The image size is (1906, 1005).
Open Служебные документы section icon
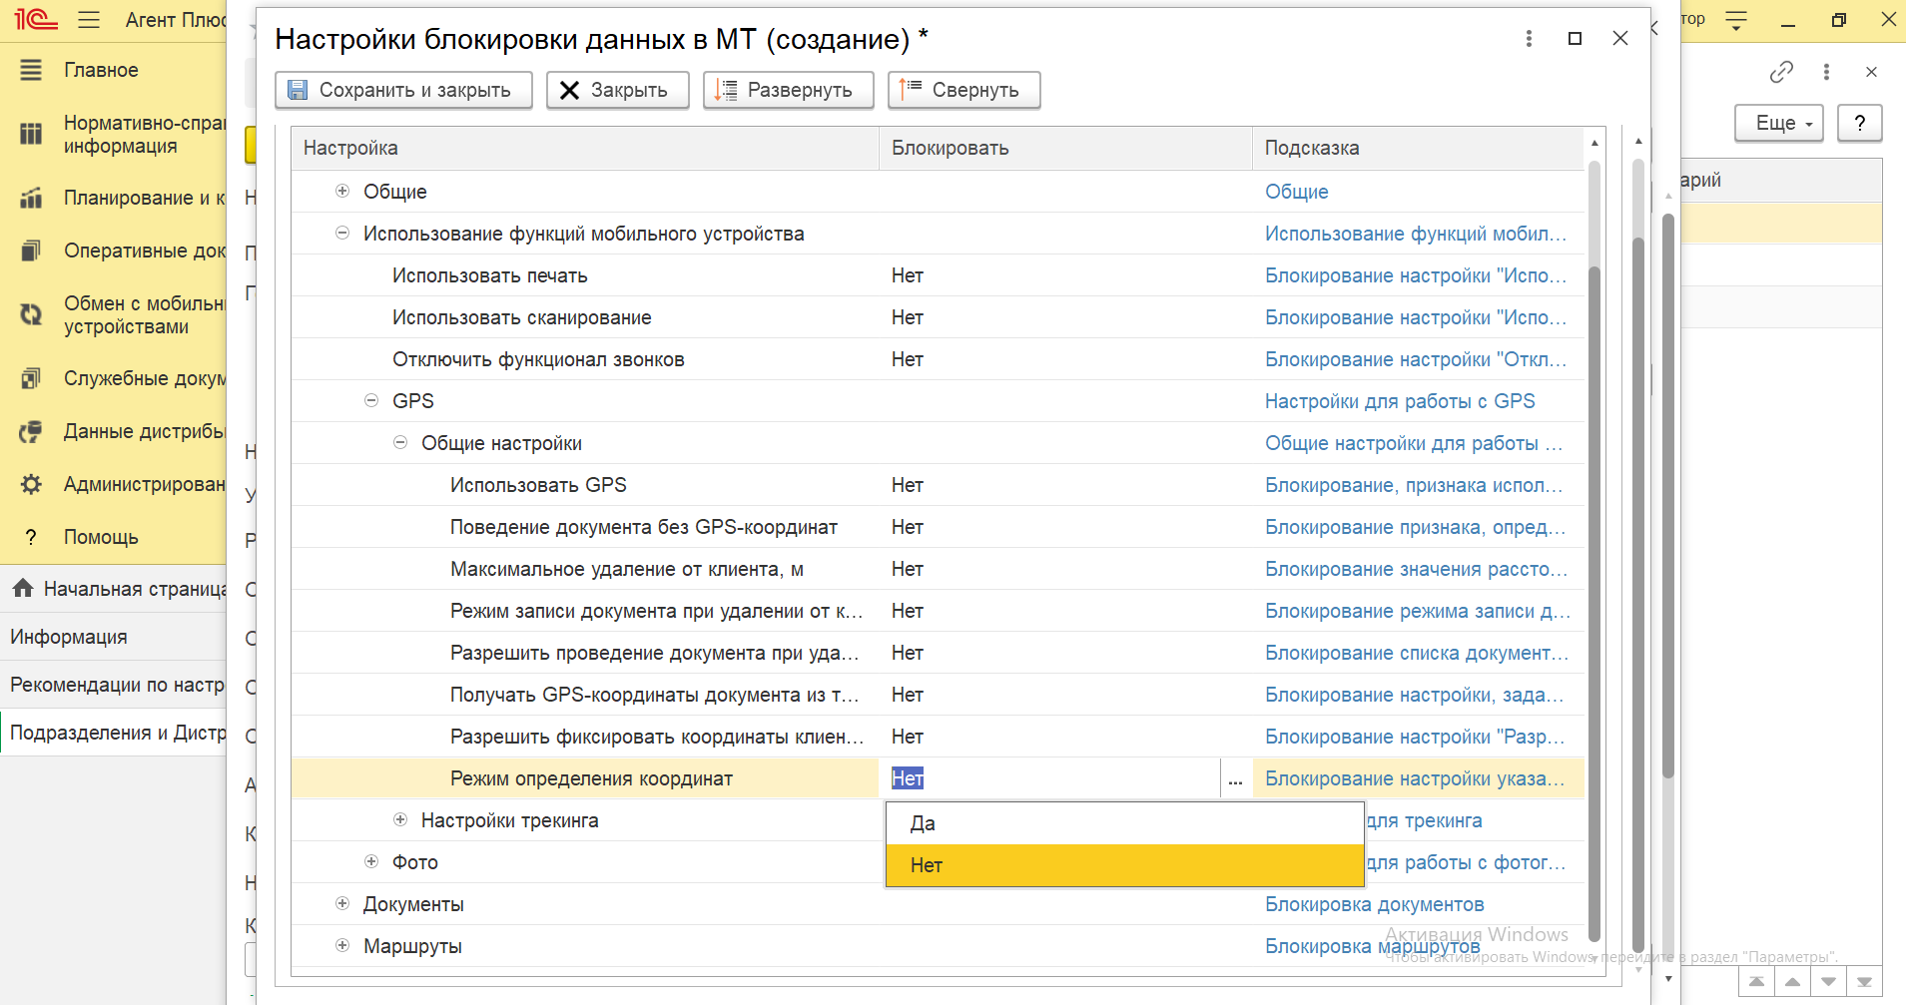click(x=31, y=378)
